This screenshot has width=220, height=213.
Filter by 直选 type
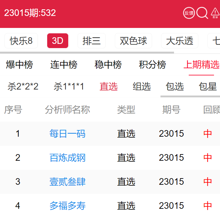point(108,87)
